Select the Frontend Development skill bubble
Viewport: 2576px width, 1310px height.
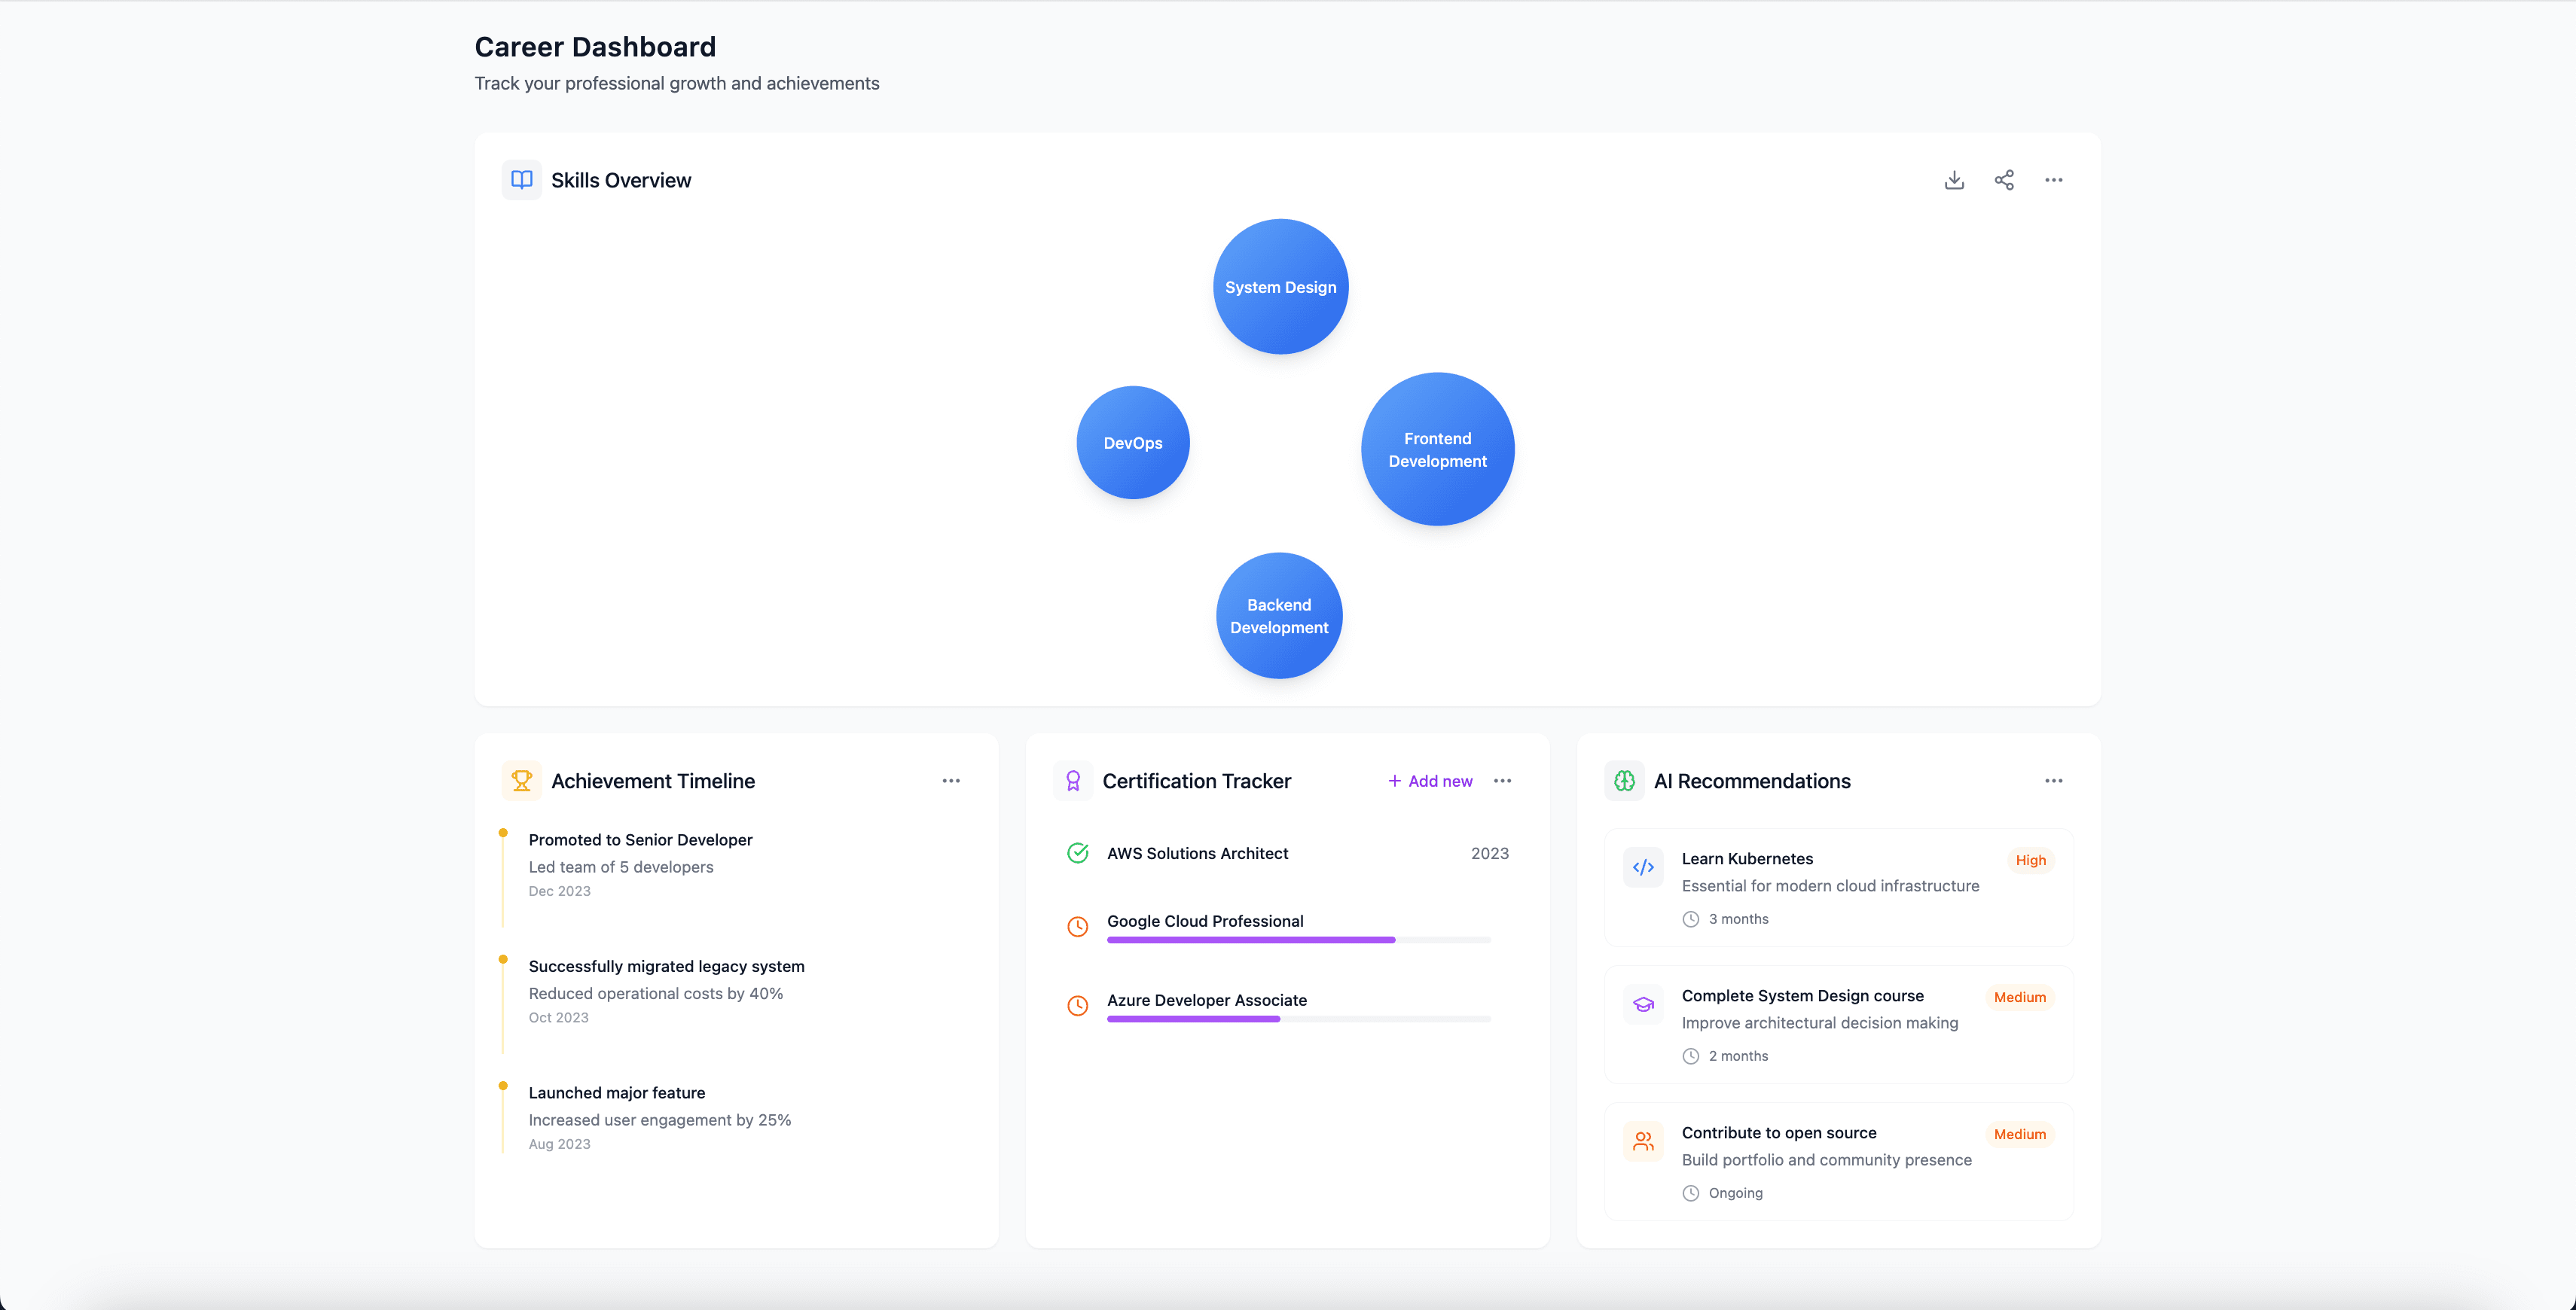[1437, 449]
